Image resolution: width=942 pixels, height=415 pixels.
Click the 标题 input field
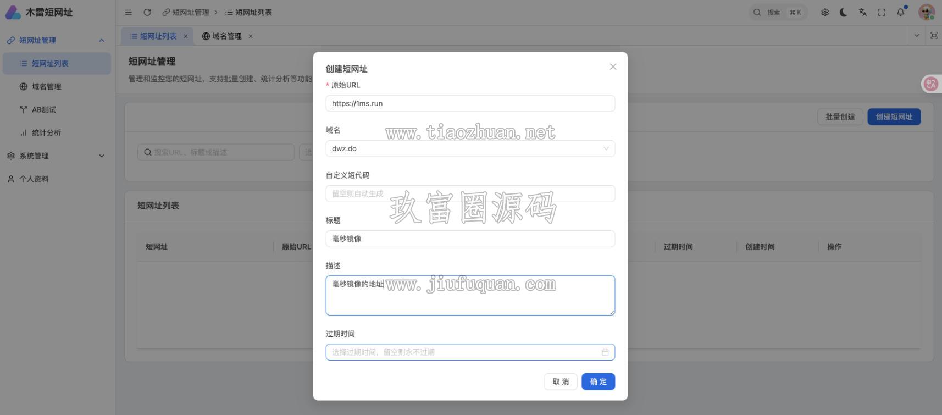[470, 239]
